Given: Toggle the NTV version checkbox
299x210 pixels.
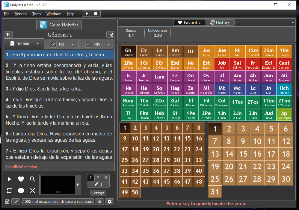Looking at the screenshot, I should [88, 44].
